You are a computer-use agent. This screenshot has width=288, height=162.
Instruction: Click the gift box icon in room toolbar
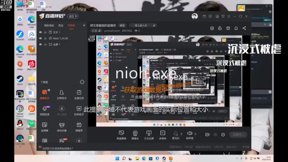tap(212, 28)
